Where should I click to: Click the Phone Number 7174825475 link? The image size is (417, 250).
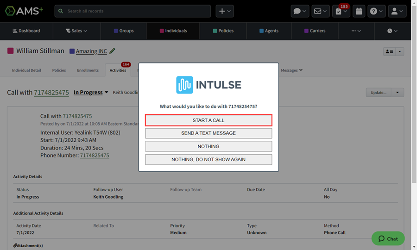95,156
